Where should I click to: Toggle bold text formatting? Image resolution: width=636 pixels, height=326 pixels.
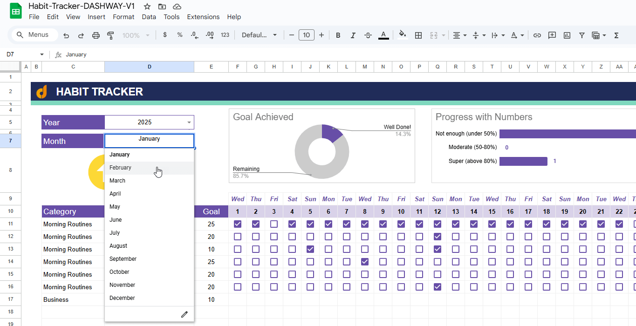point(338,35)
